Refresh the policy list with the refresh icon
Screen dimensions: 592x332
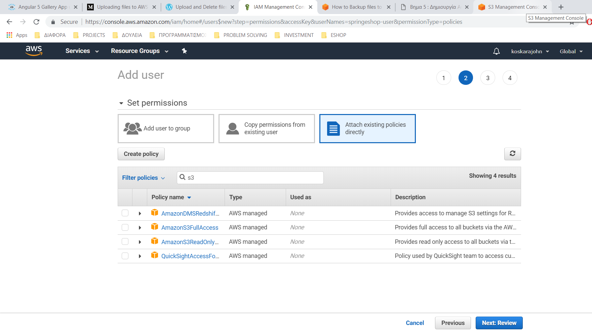pos(512,154)
